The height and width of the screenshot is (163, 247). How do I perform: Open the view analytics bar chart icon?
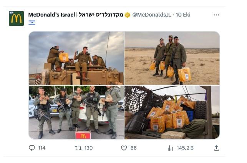pyautogui.click(x=170, y=148)
